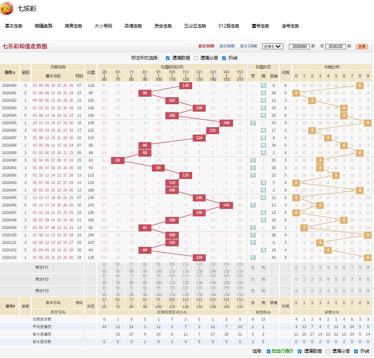Toggle the top 折线 checkbox
The width and height of the screenshot is (374, 358).
click(x=224, y=58)
